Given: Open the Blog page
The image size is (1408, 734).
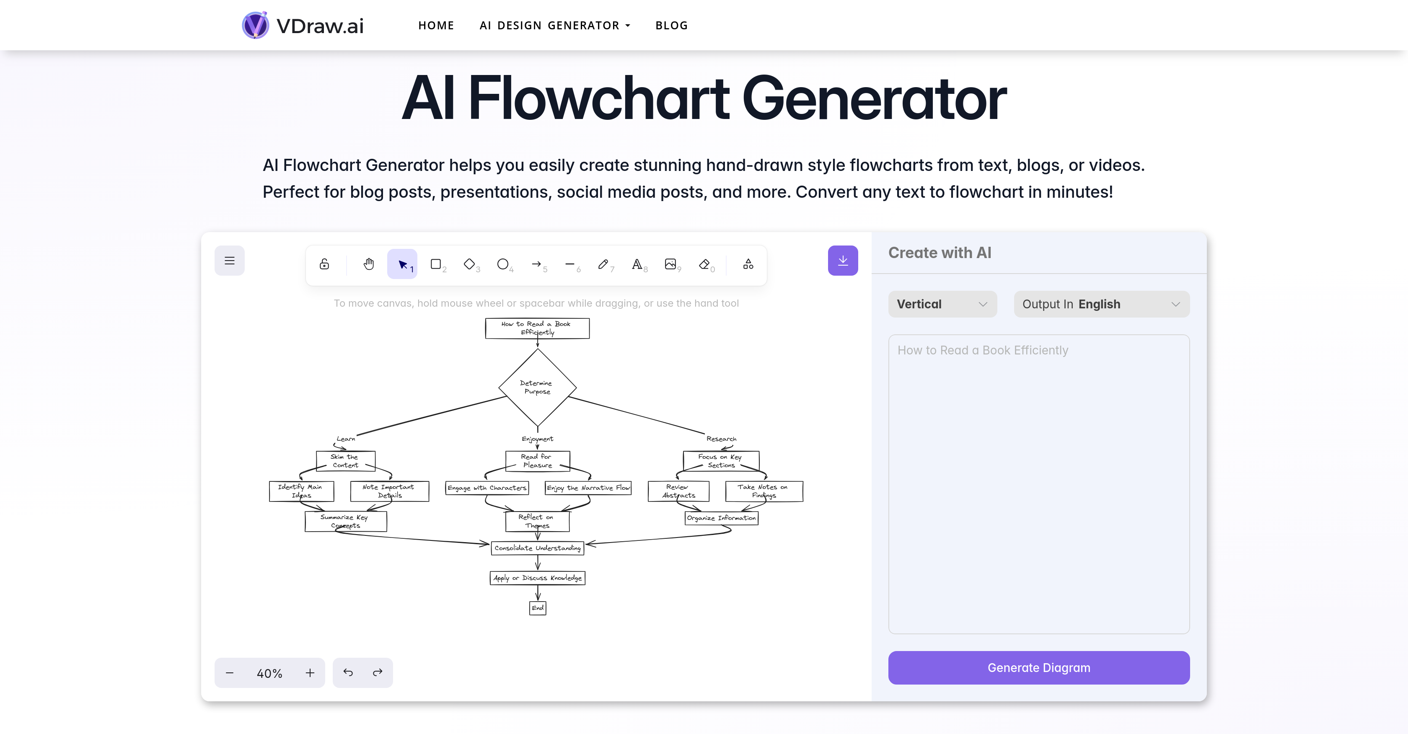Looking at the screenshot, I should click(x=671, y=25).
